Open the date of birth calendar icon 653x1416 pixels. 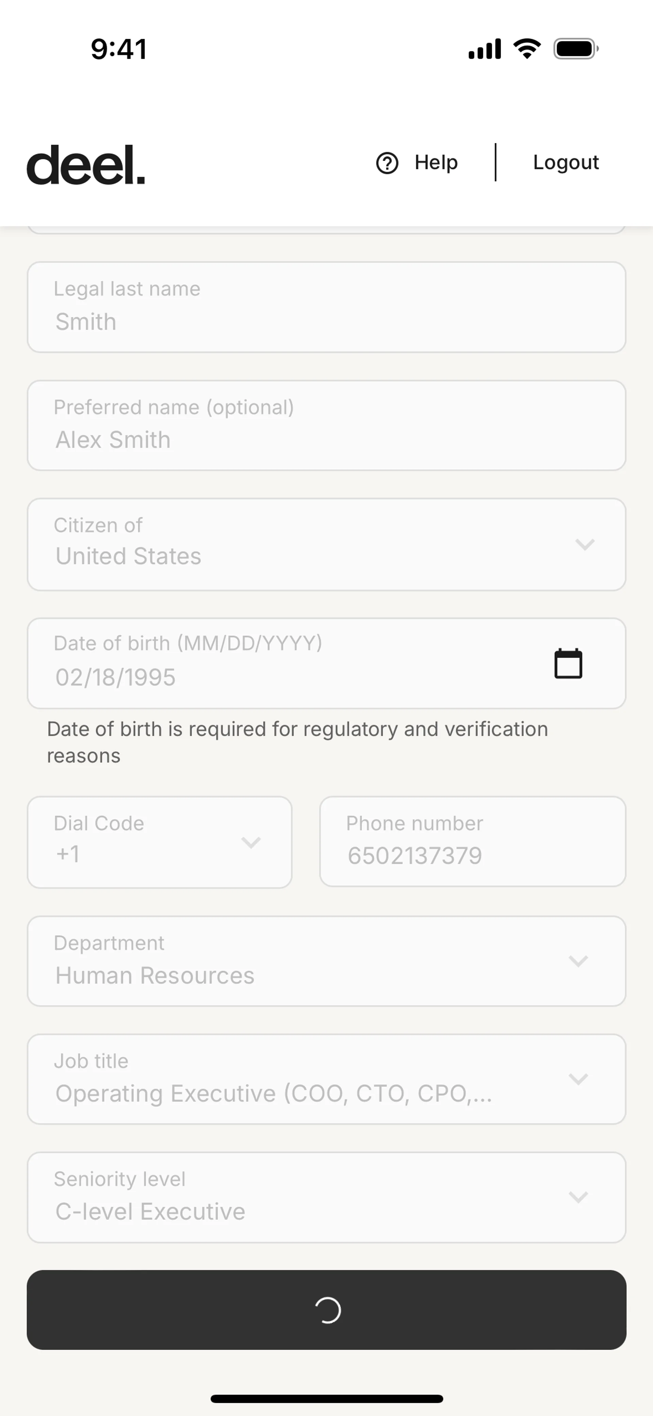(568, 663)
